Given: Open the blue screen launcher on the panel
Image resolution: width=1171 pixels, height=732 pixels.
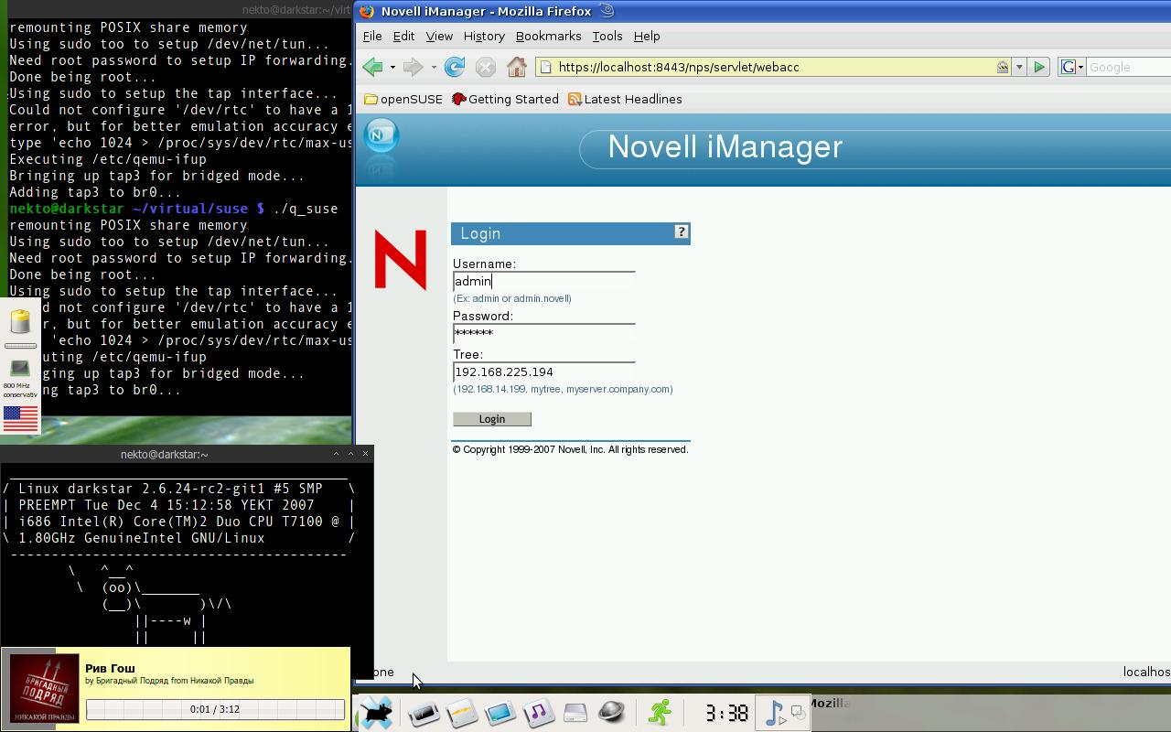Looking at the screenshot, I should (500, 713).
